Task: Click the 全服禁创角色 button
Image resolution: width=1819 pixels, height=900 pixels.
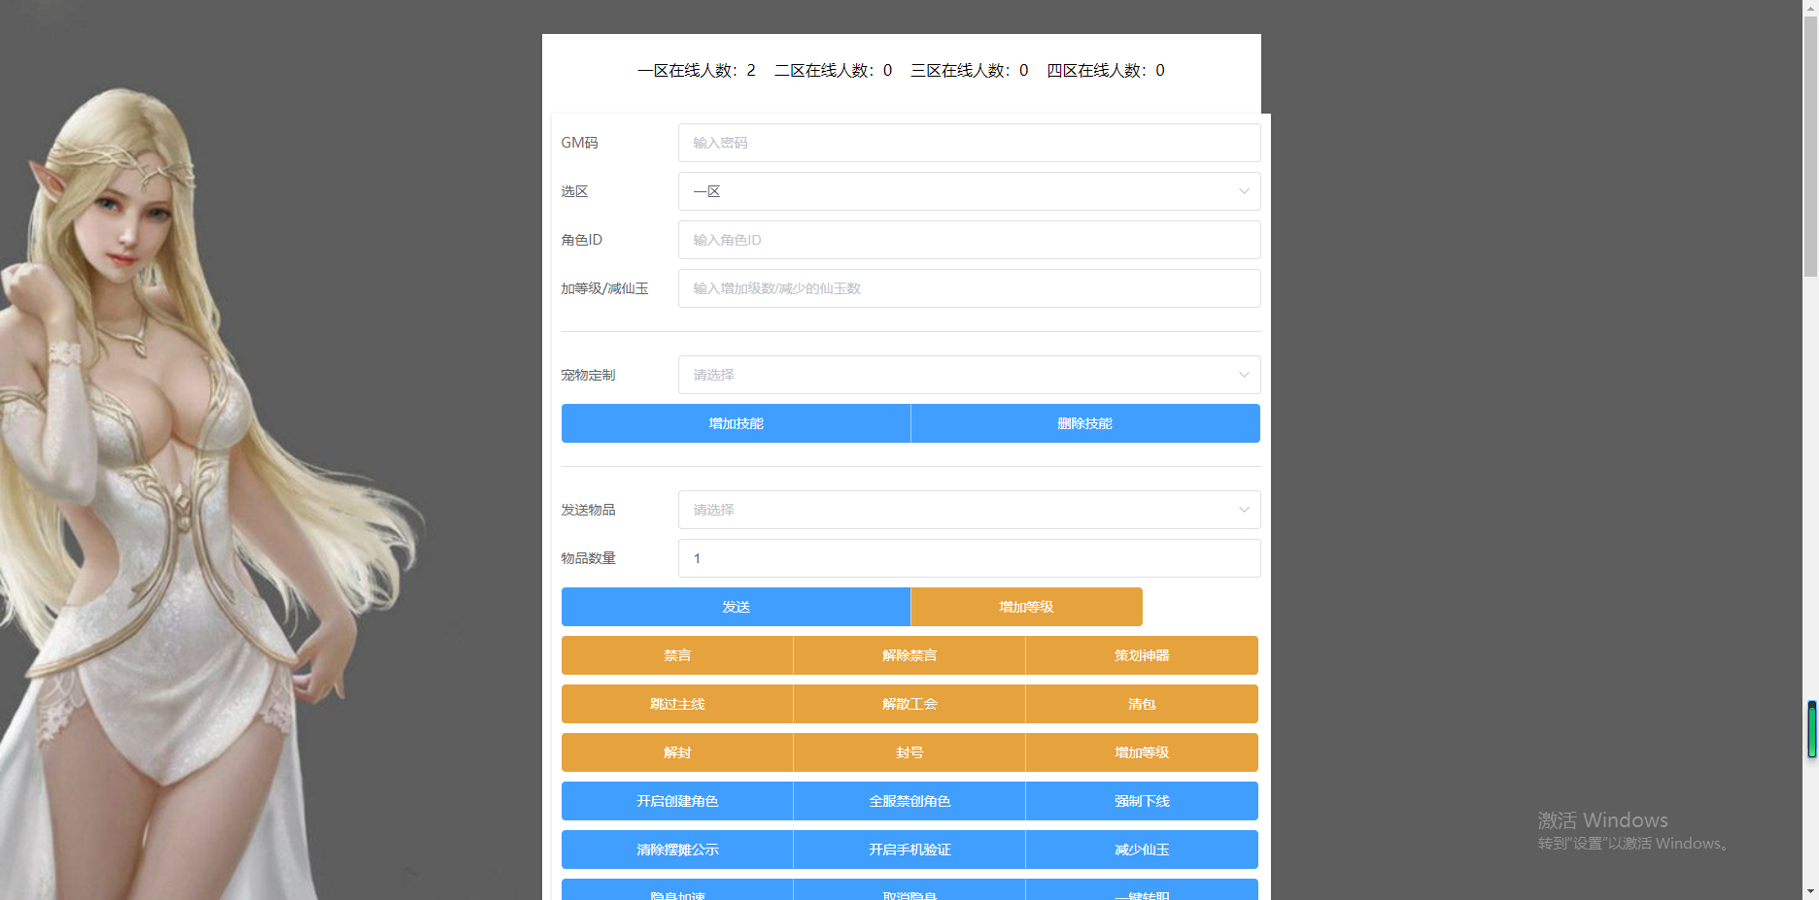Action: 909,801
